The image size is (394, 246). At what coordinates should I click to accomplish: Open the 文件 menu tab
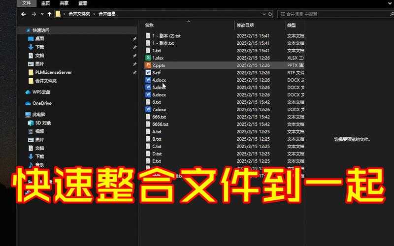[28, 3]
